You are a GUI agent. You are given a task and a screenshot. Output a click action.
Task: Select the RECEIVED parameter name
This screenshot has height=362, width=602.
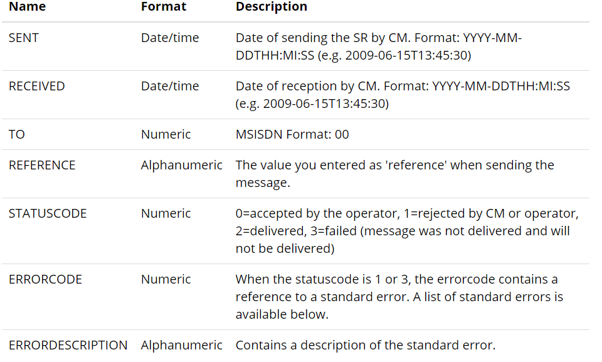pos(37,86)
